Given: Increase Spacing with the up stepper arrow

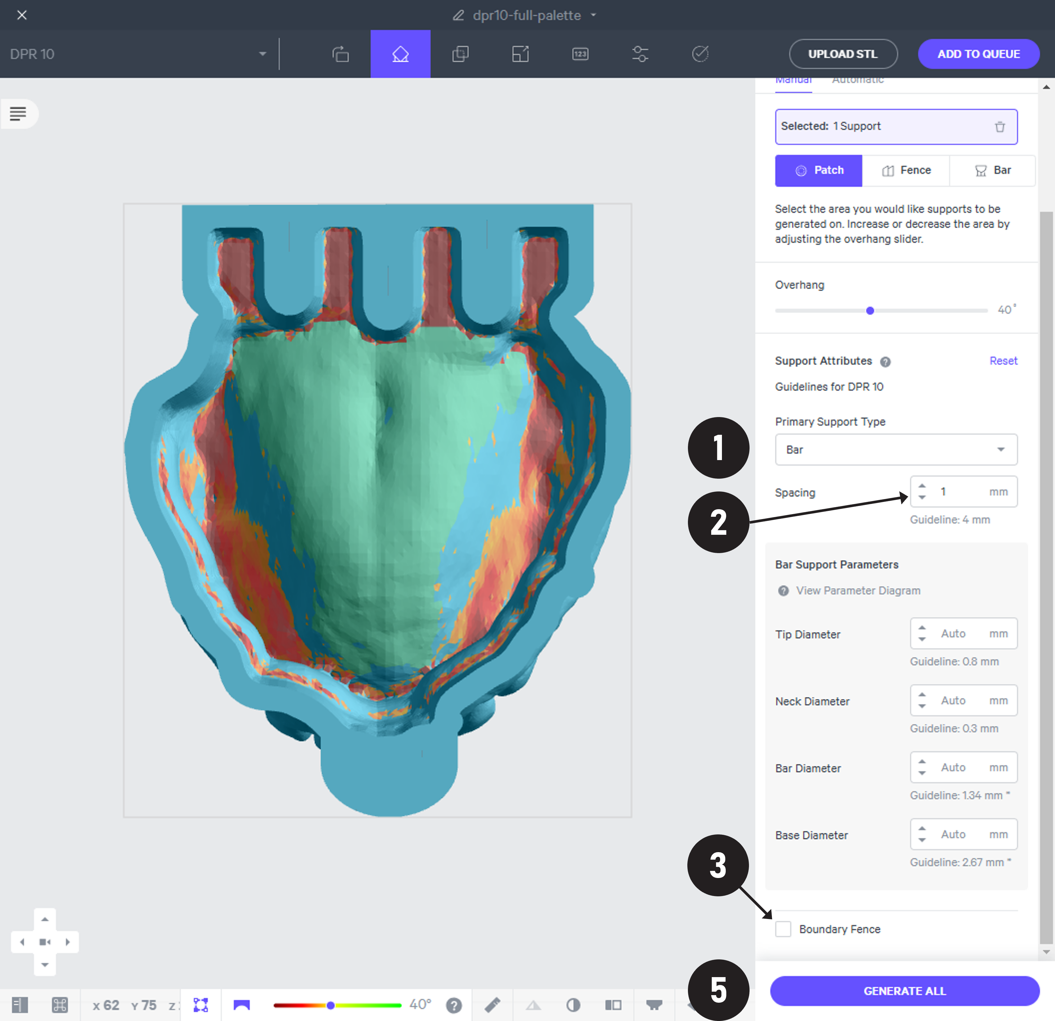Looking at the screenshot, I should tap(922, 485).
